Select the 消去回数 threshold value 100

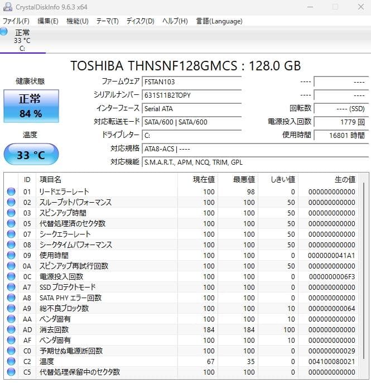tap(289, 330)
